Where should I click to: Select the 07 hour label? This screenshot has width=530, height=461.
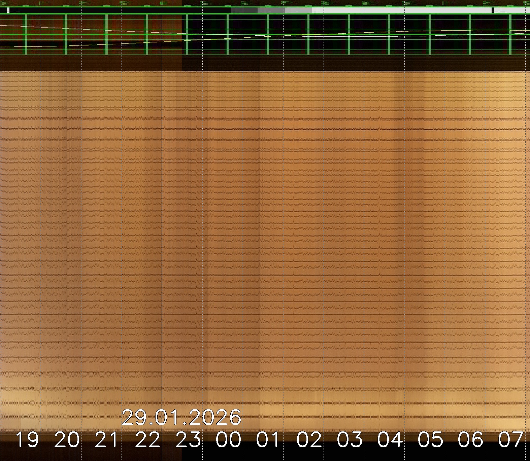pyautogui.click(x=511, y=440)
